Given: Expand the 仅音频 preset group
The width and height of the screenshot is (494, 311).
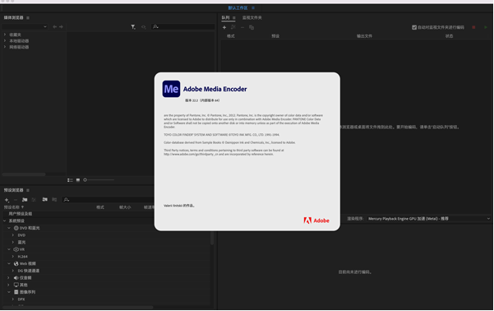Looking at the screenshot, I should click(8, 277).
